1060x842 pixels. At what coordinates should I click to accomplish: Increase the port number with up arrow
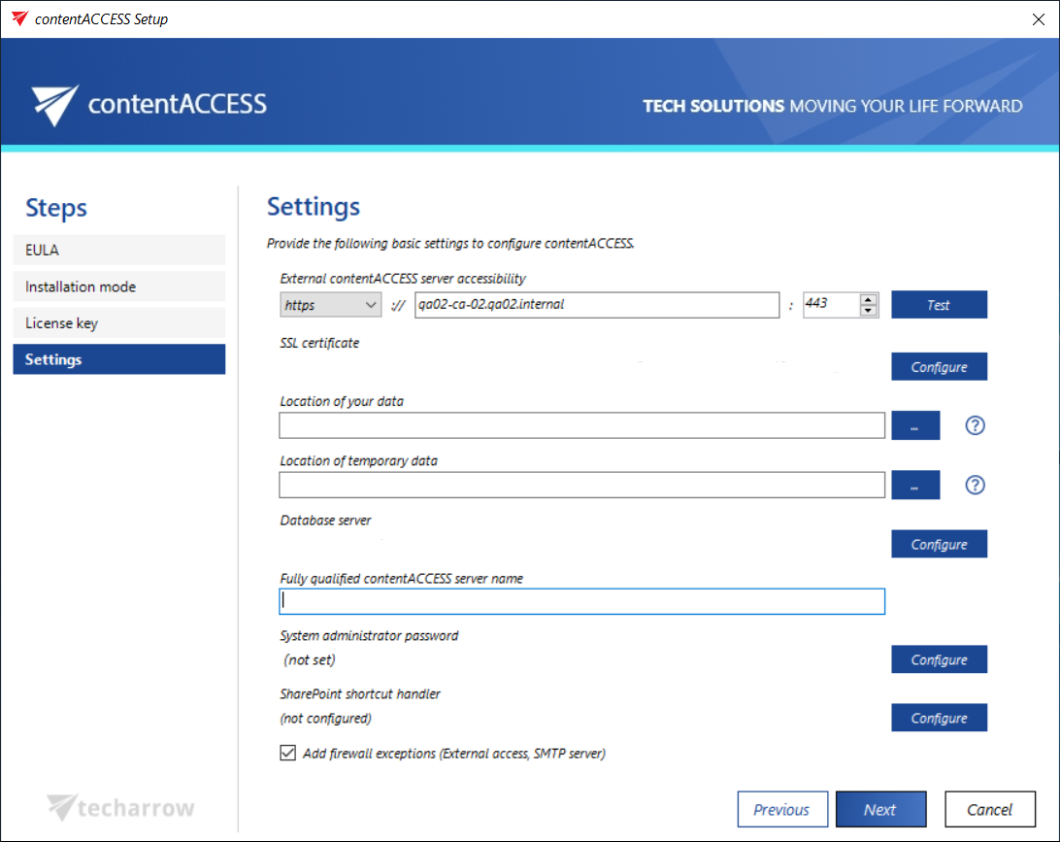click(869, 299)
